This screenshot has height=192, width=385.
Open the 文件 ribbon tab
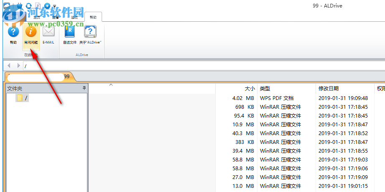tap(15, 17)
